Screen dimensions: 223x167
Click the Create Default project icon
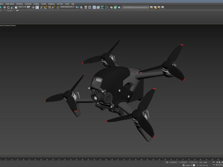pos(159,7)
